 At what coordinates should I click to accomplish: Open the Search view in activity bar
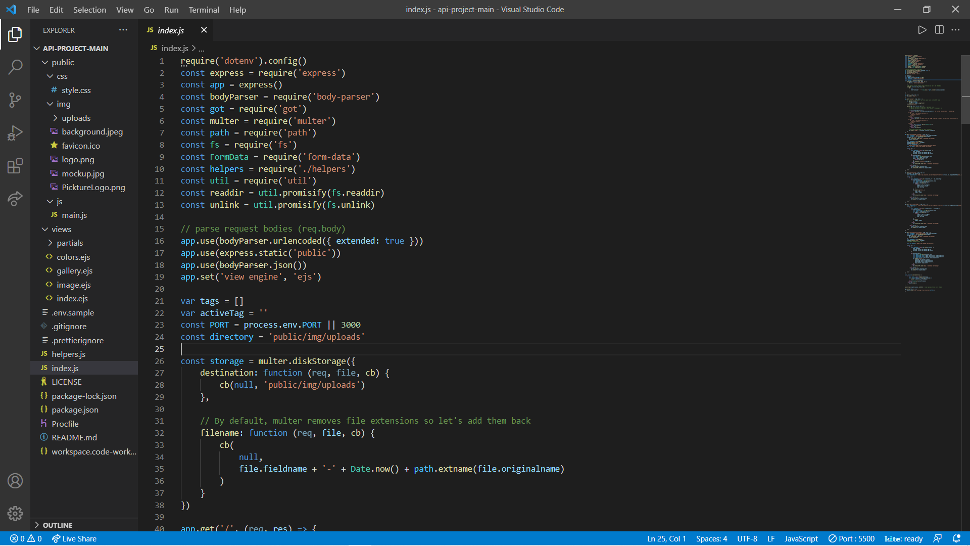click(15, 67)
